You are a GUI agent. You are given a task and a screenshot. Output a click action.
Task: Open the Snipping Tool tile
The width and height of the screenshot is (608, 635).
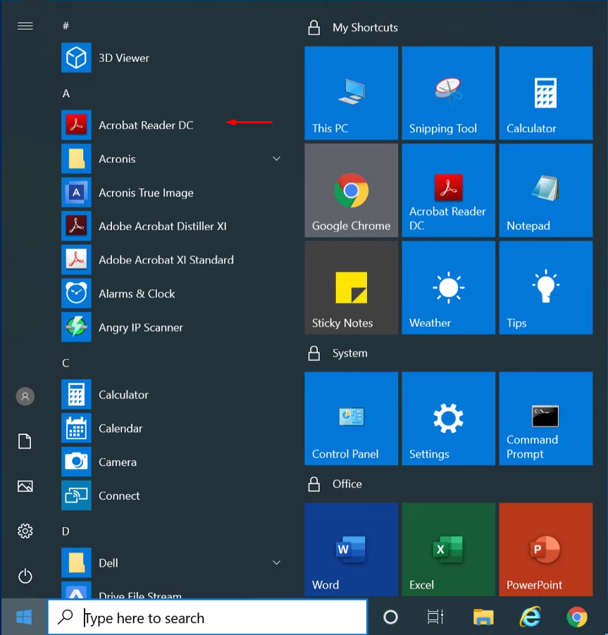[448, 93]
